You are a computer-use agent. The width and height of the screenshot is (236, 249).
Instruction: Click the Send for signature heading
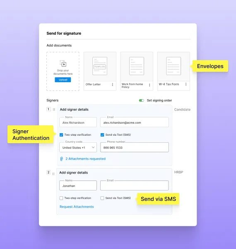[64, 33]
